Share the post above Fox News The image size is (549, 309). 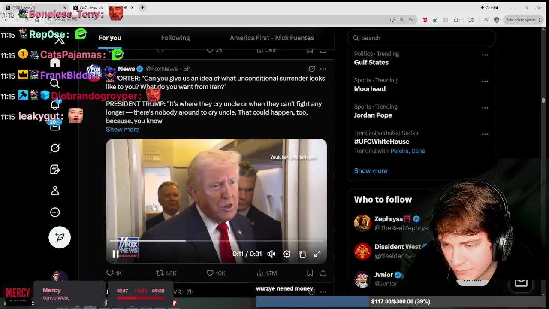pos(323,51)
